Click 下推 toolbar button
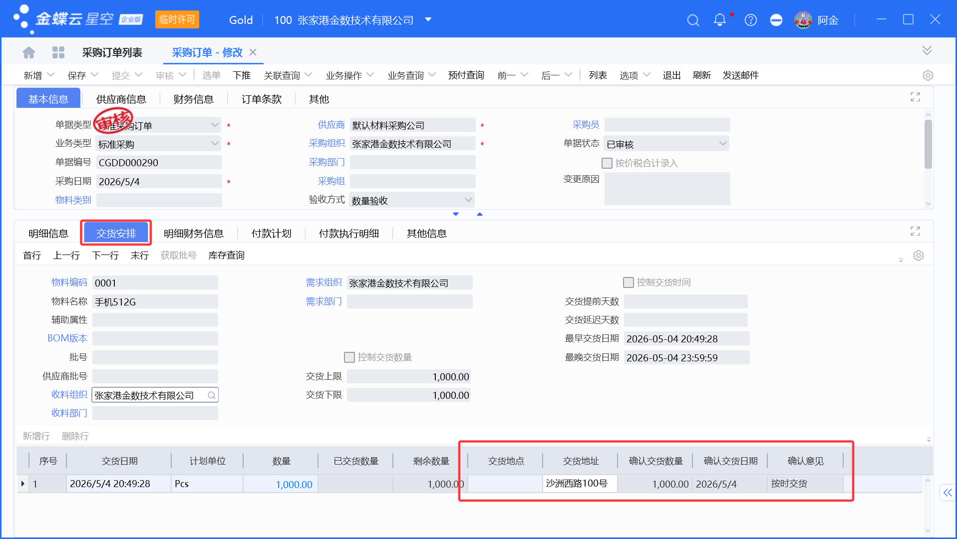 [x=242, y=75]
